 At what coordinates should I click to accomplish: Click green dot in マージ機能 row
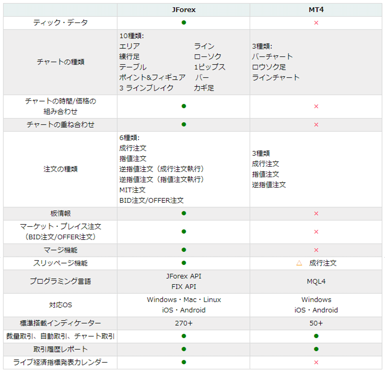click(x=184, y=250)
